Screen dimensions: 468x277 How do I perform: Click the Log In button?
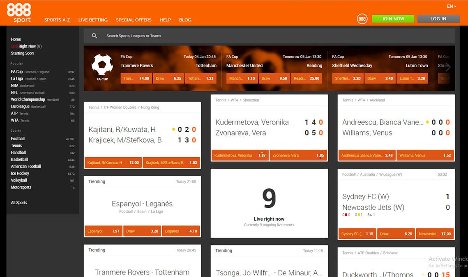(438, 19)
